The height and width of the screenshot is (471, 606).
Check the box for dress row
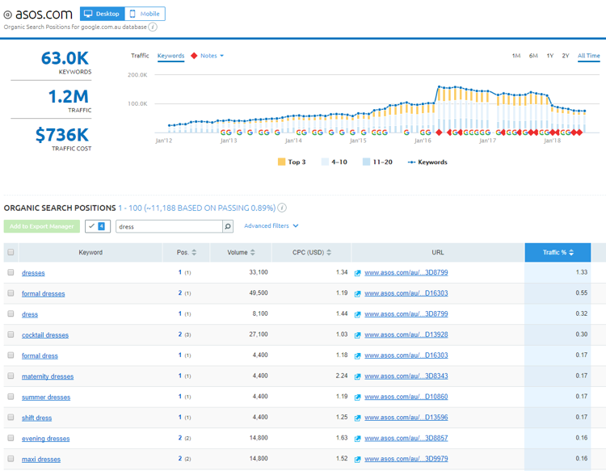click(x=11, y=313)
